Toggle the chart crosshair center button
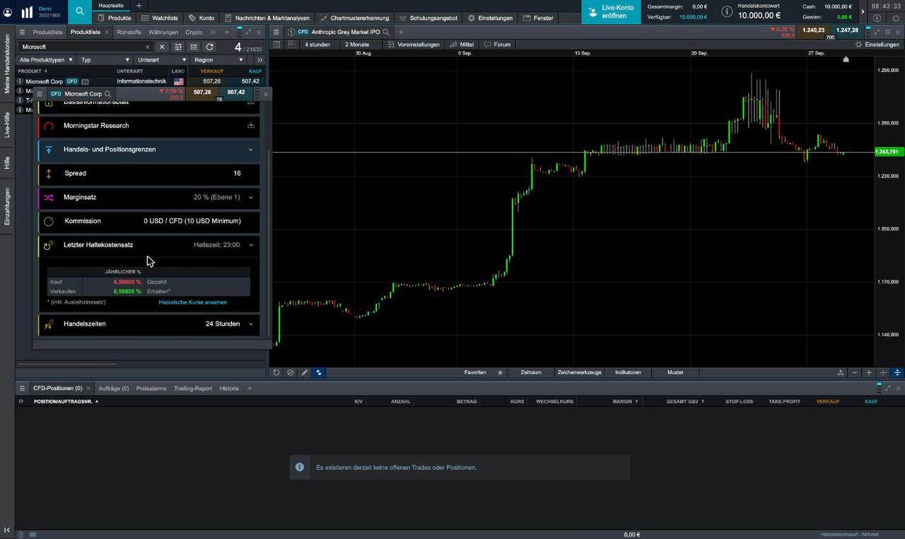The image size is (905, 539). coord(883,372)
